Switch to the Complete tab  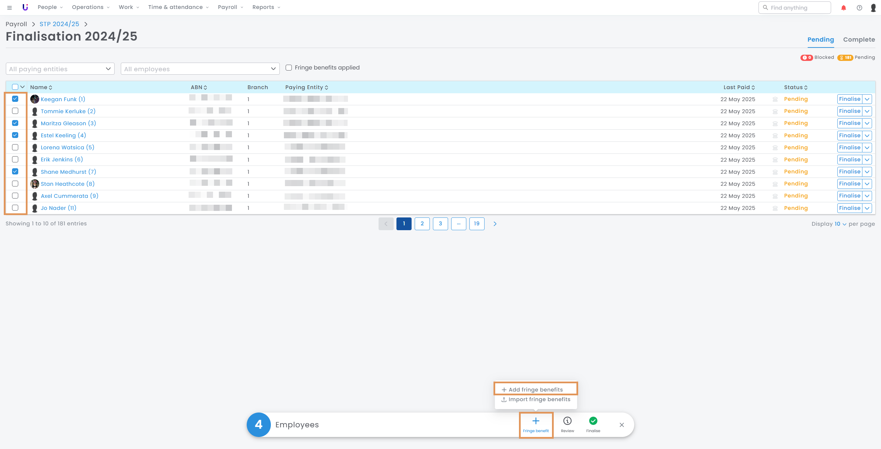click(x=859, y=40)
